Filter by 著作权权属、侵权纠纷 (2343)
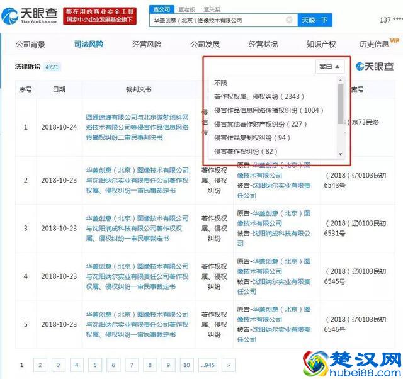403x379 pixels. pos(259,96)
